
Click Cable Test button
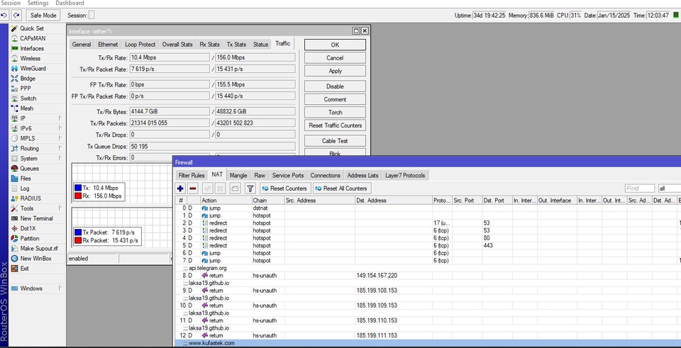[335, 140]
